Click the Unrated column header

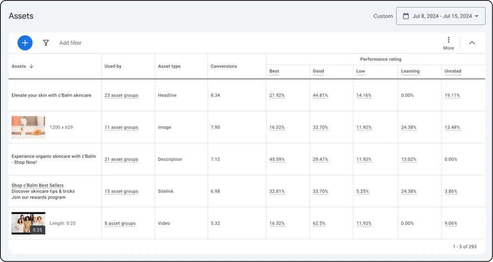pos(453,71)
